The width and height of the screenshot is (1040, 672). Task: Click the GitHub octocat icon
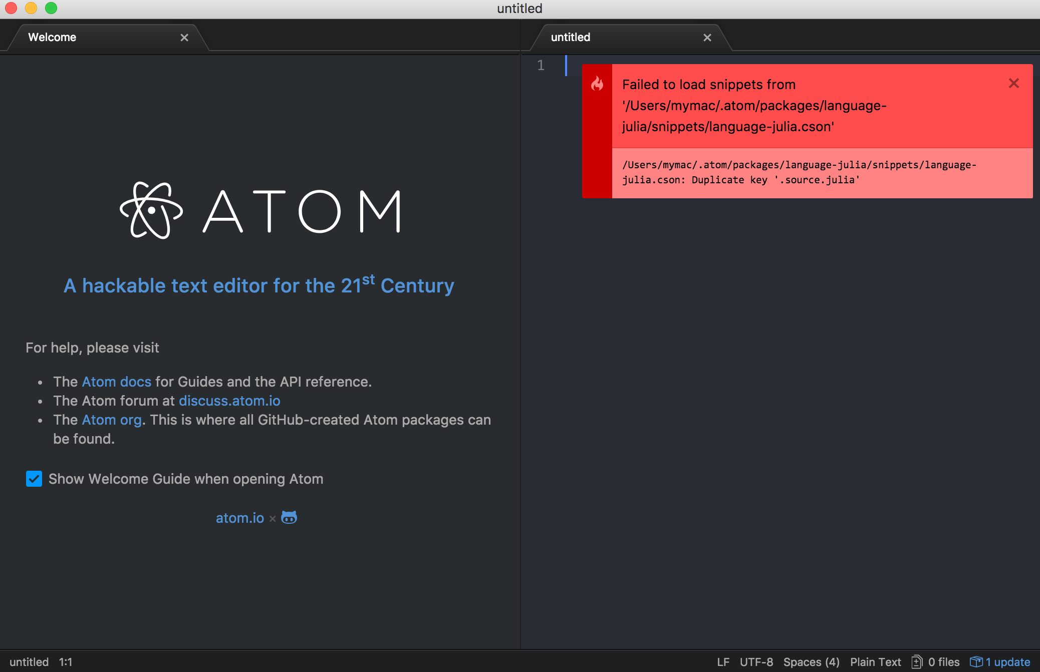(288, 517)
